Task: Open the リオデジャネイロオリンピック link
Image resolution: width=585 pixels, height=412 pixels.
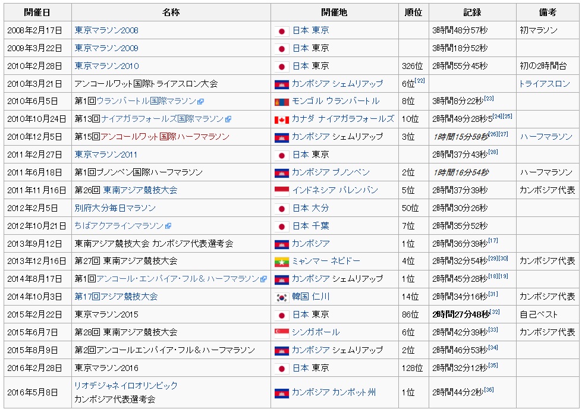Action: point(126,385)
